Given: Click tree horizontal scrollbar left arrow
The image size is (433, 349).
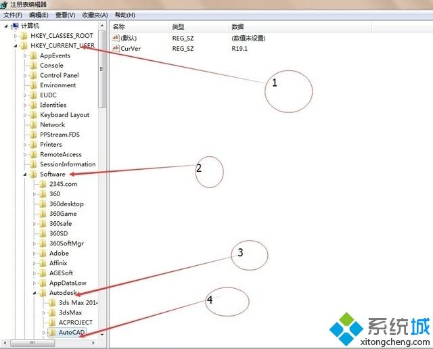Looking at the screenshot, I should coord(5,343).
